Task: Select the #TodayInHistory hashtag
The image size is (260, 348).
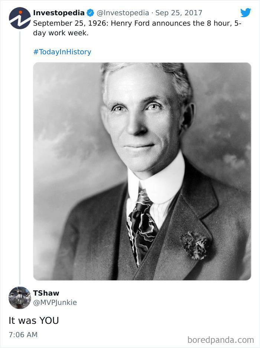Action: point(62,52)
